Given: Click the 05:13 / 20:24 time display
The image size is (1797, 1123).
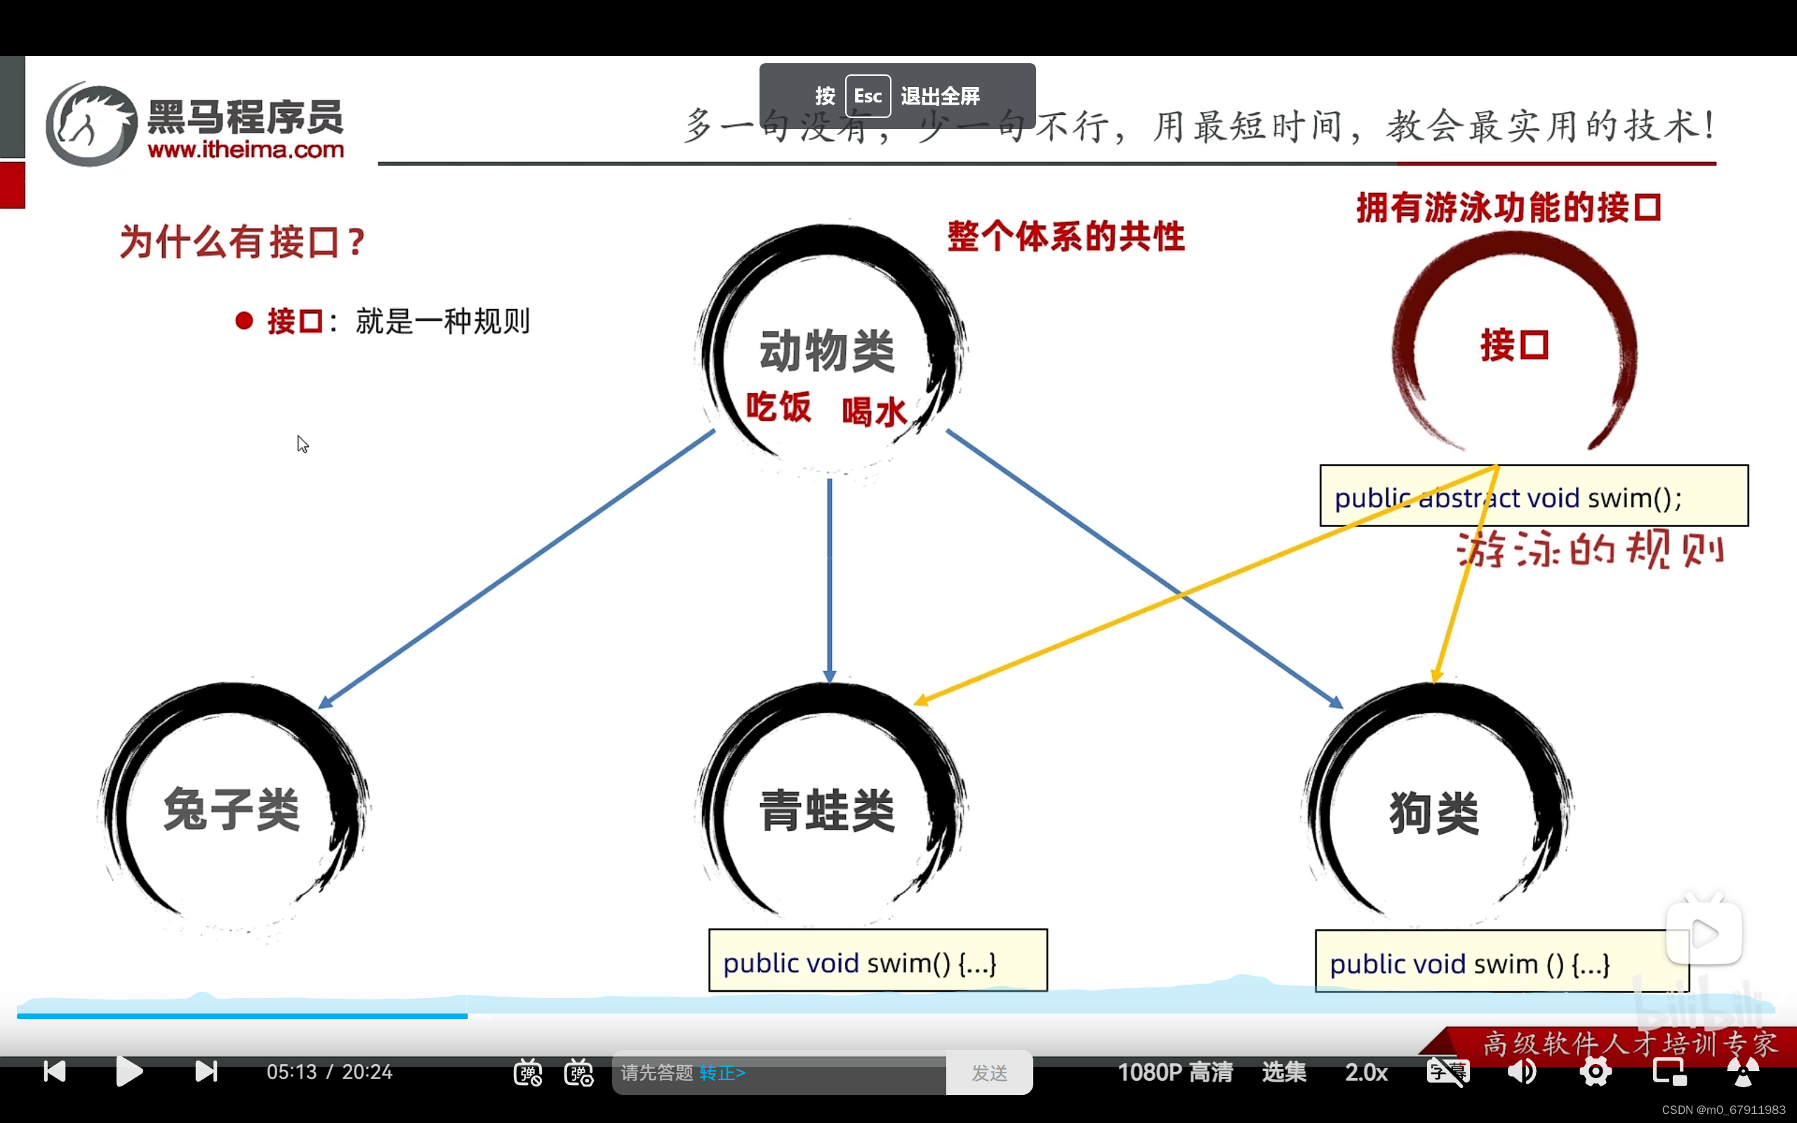Looking at the screenshot, I should (329, 1072).
